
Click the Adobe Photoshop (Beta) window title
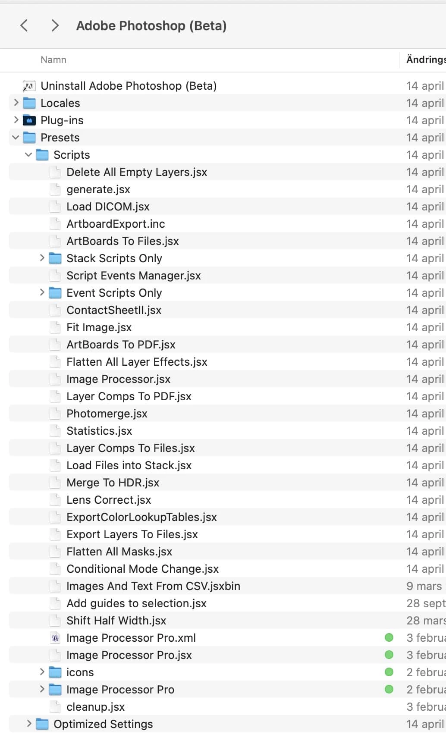point(151,25)
